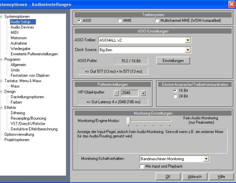Select the Programm tree label

pos(12,59)
